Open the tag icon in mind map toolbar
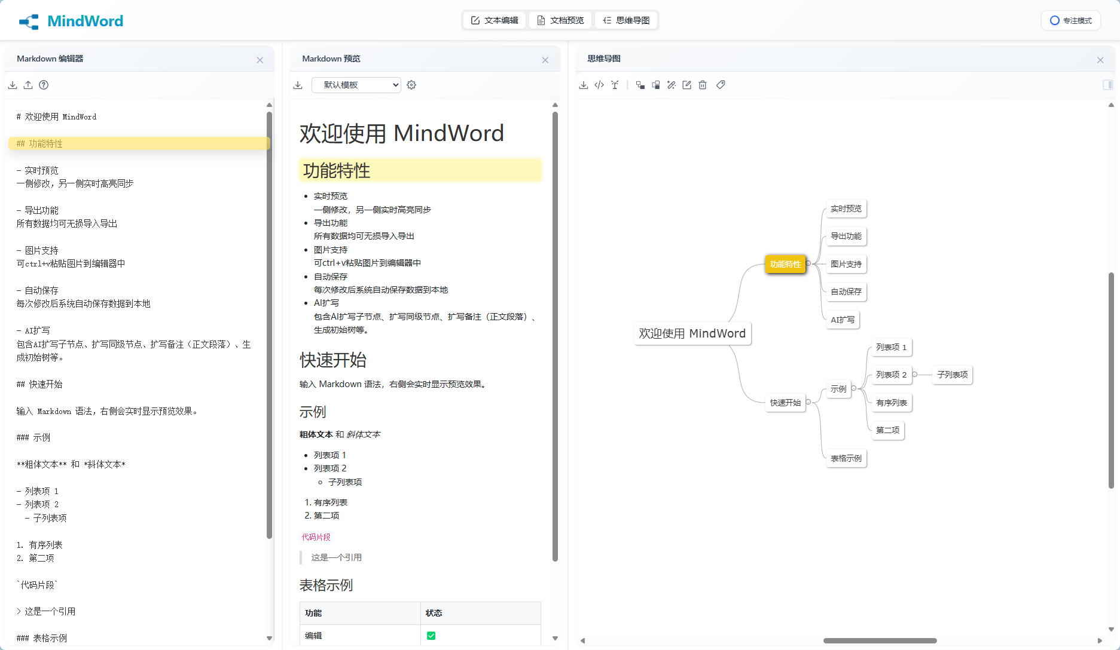Screen dimensions: 1120x650 tap(721, 85)
